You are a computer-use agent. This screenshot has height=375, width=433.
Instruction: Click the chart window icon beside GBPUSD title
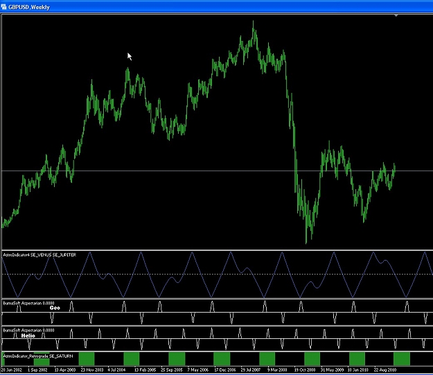point(3,7)
